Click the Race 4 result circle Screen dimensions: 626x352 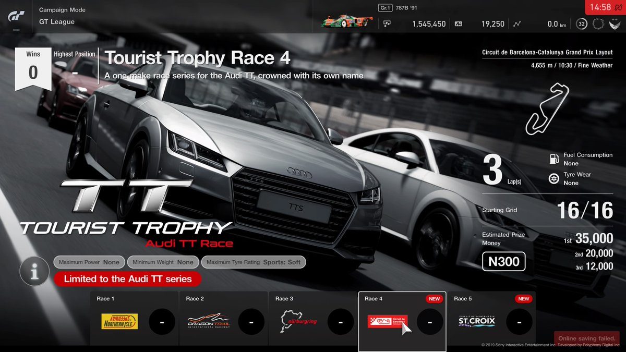(430, 322)
